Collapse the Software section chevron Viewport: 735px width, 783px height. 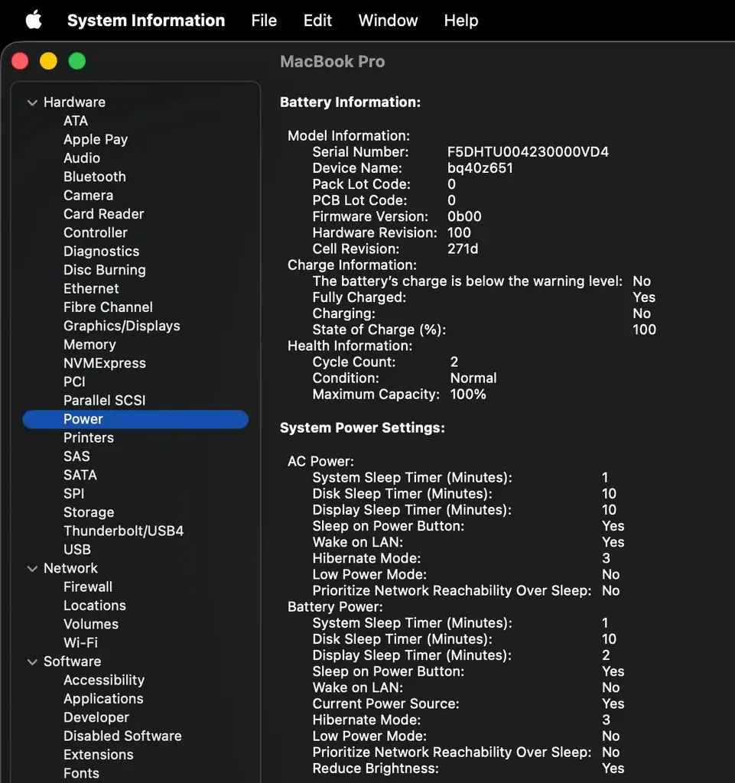coord(32,662)
